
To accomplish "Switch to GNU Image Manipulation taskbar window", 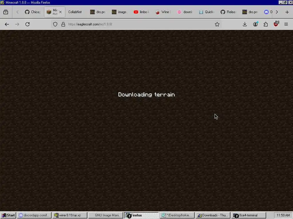I will pos(106,215).
